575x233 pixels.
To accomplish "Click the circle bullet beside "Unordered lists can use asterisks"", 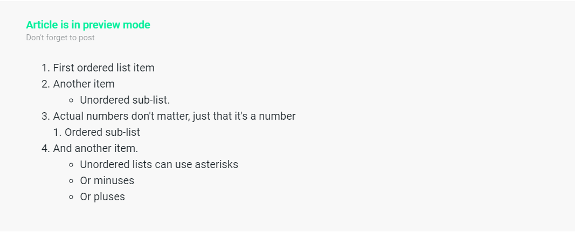I will pyautogui.click(x=71, y=165).
